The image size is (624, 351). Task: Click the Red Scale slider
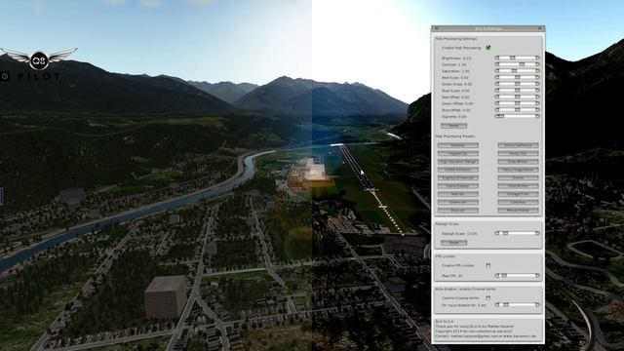[x=518, y=78]
